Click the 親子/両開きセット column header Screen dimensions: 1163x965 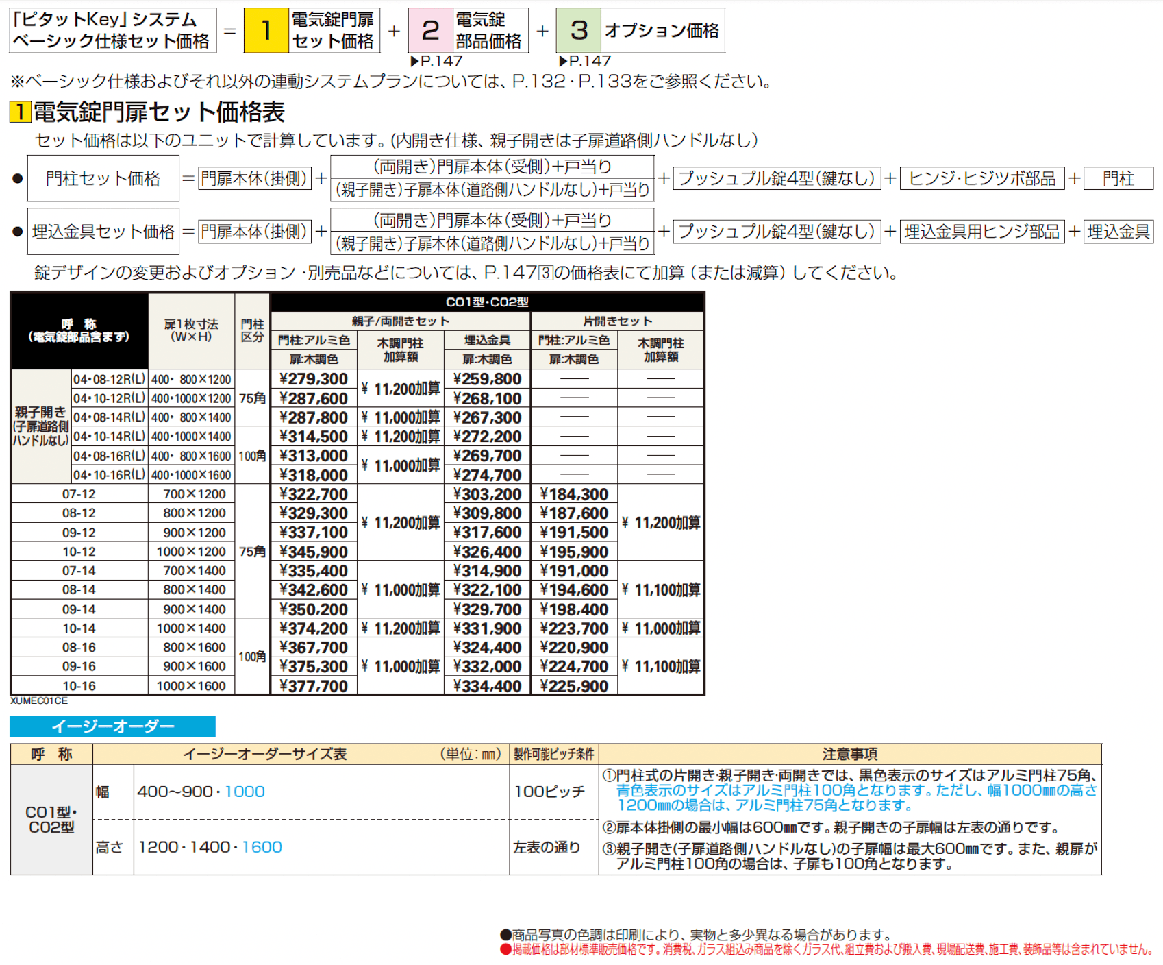(x=401, y=321)
